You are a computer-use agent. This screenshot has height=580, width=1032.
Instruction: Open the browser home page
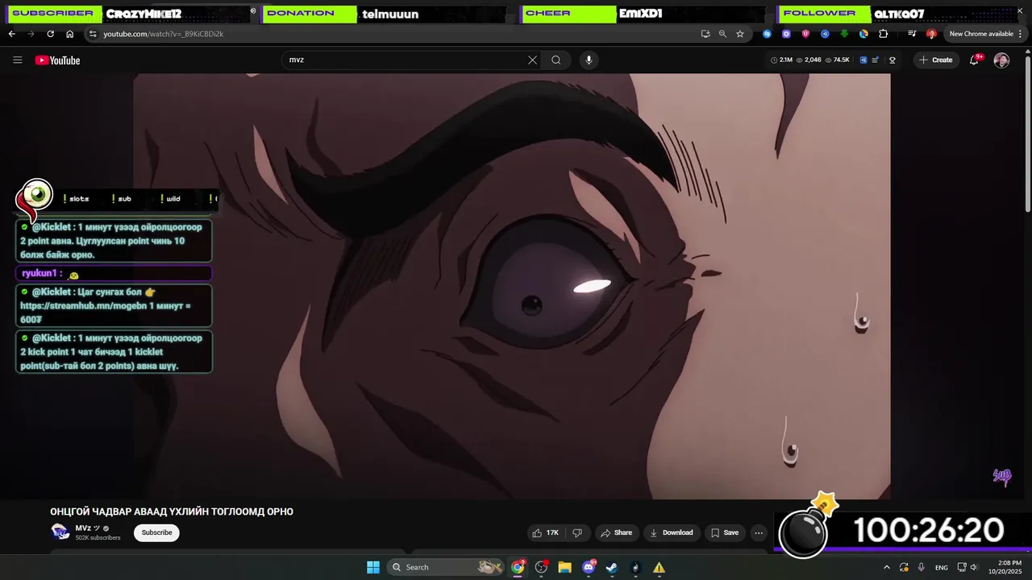(69, 34)
